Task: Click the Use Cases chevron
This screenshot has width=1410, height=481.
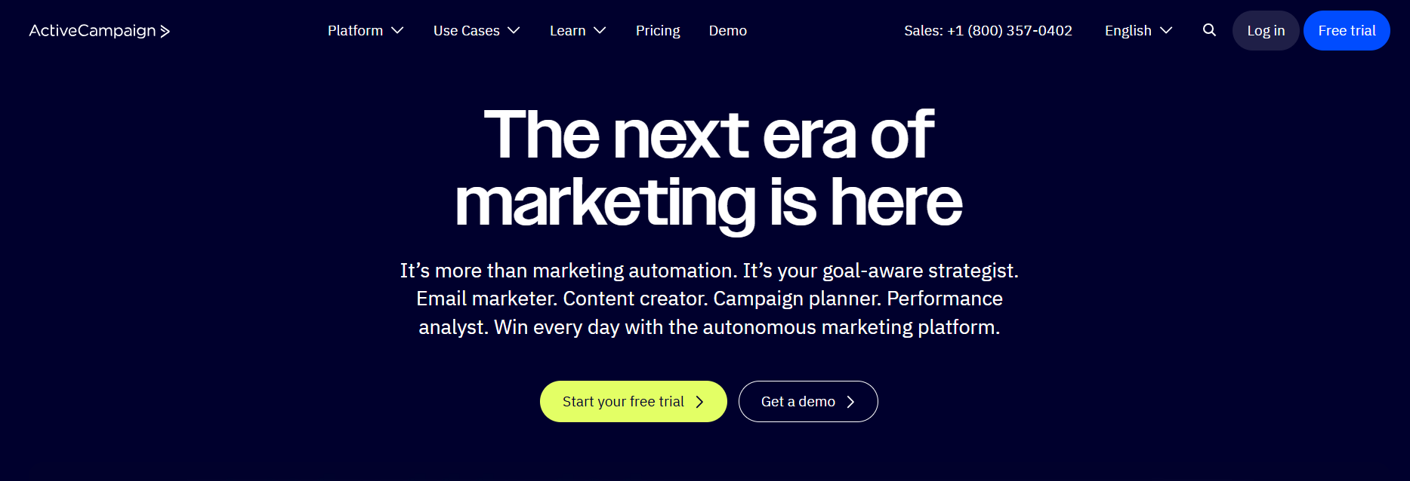Action: click(514, 31)
